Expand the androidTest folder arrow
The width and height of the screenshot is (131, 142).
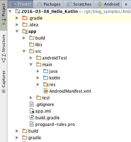pos(31,58)
